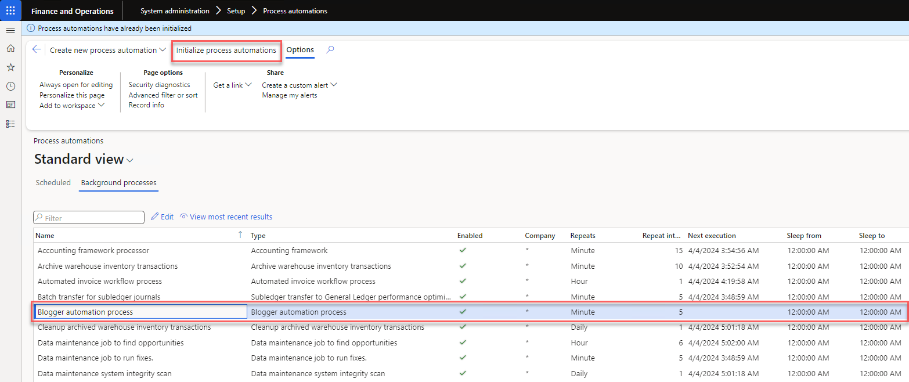Viewport: 909px width, 382px height.
Task: Select Blogger automation process name cell
Action: click(x=141, y=312)
